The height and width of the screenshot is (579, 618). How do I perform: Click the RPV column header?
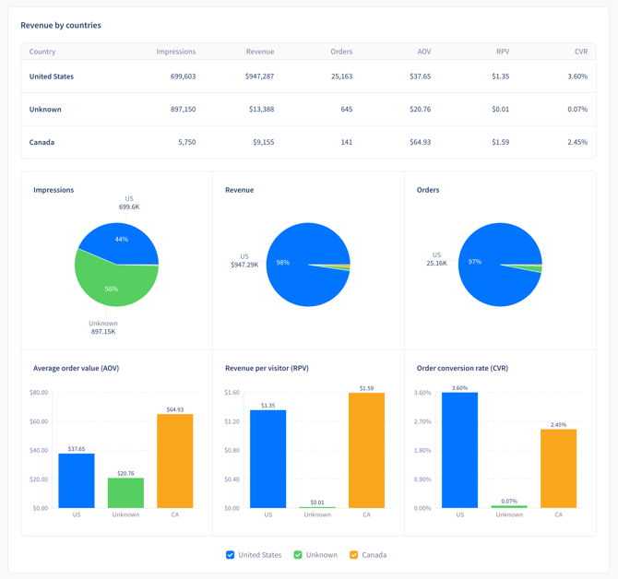tap(503, 52)
